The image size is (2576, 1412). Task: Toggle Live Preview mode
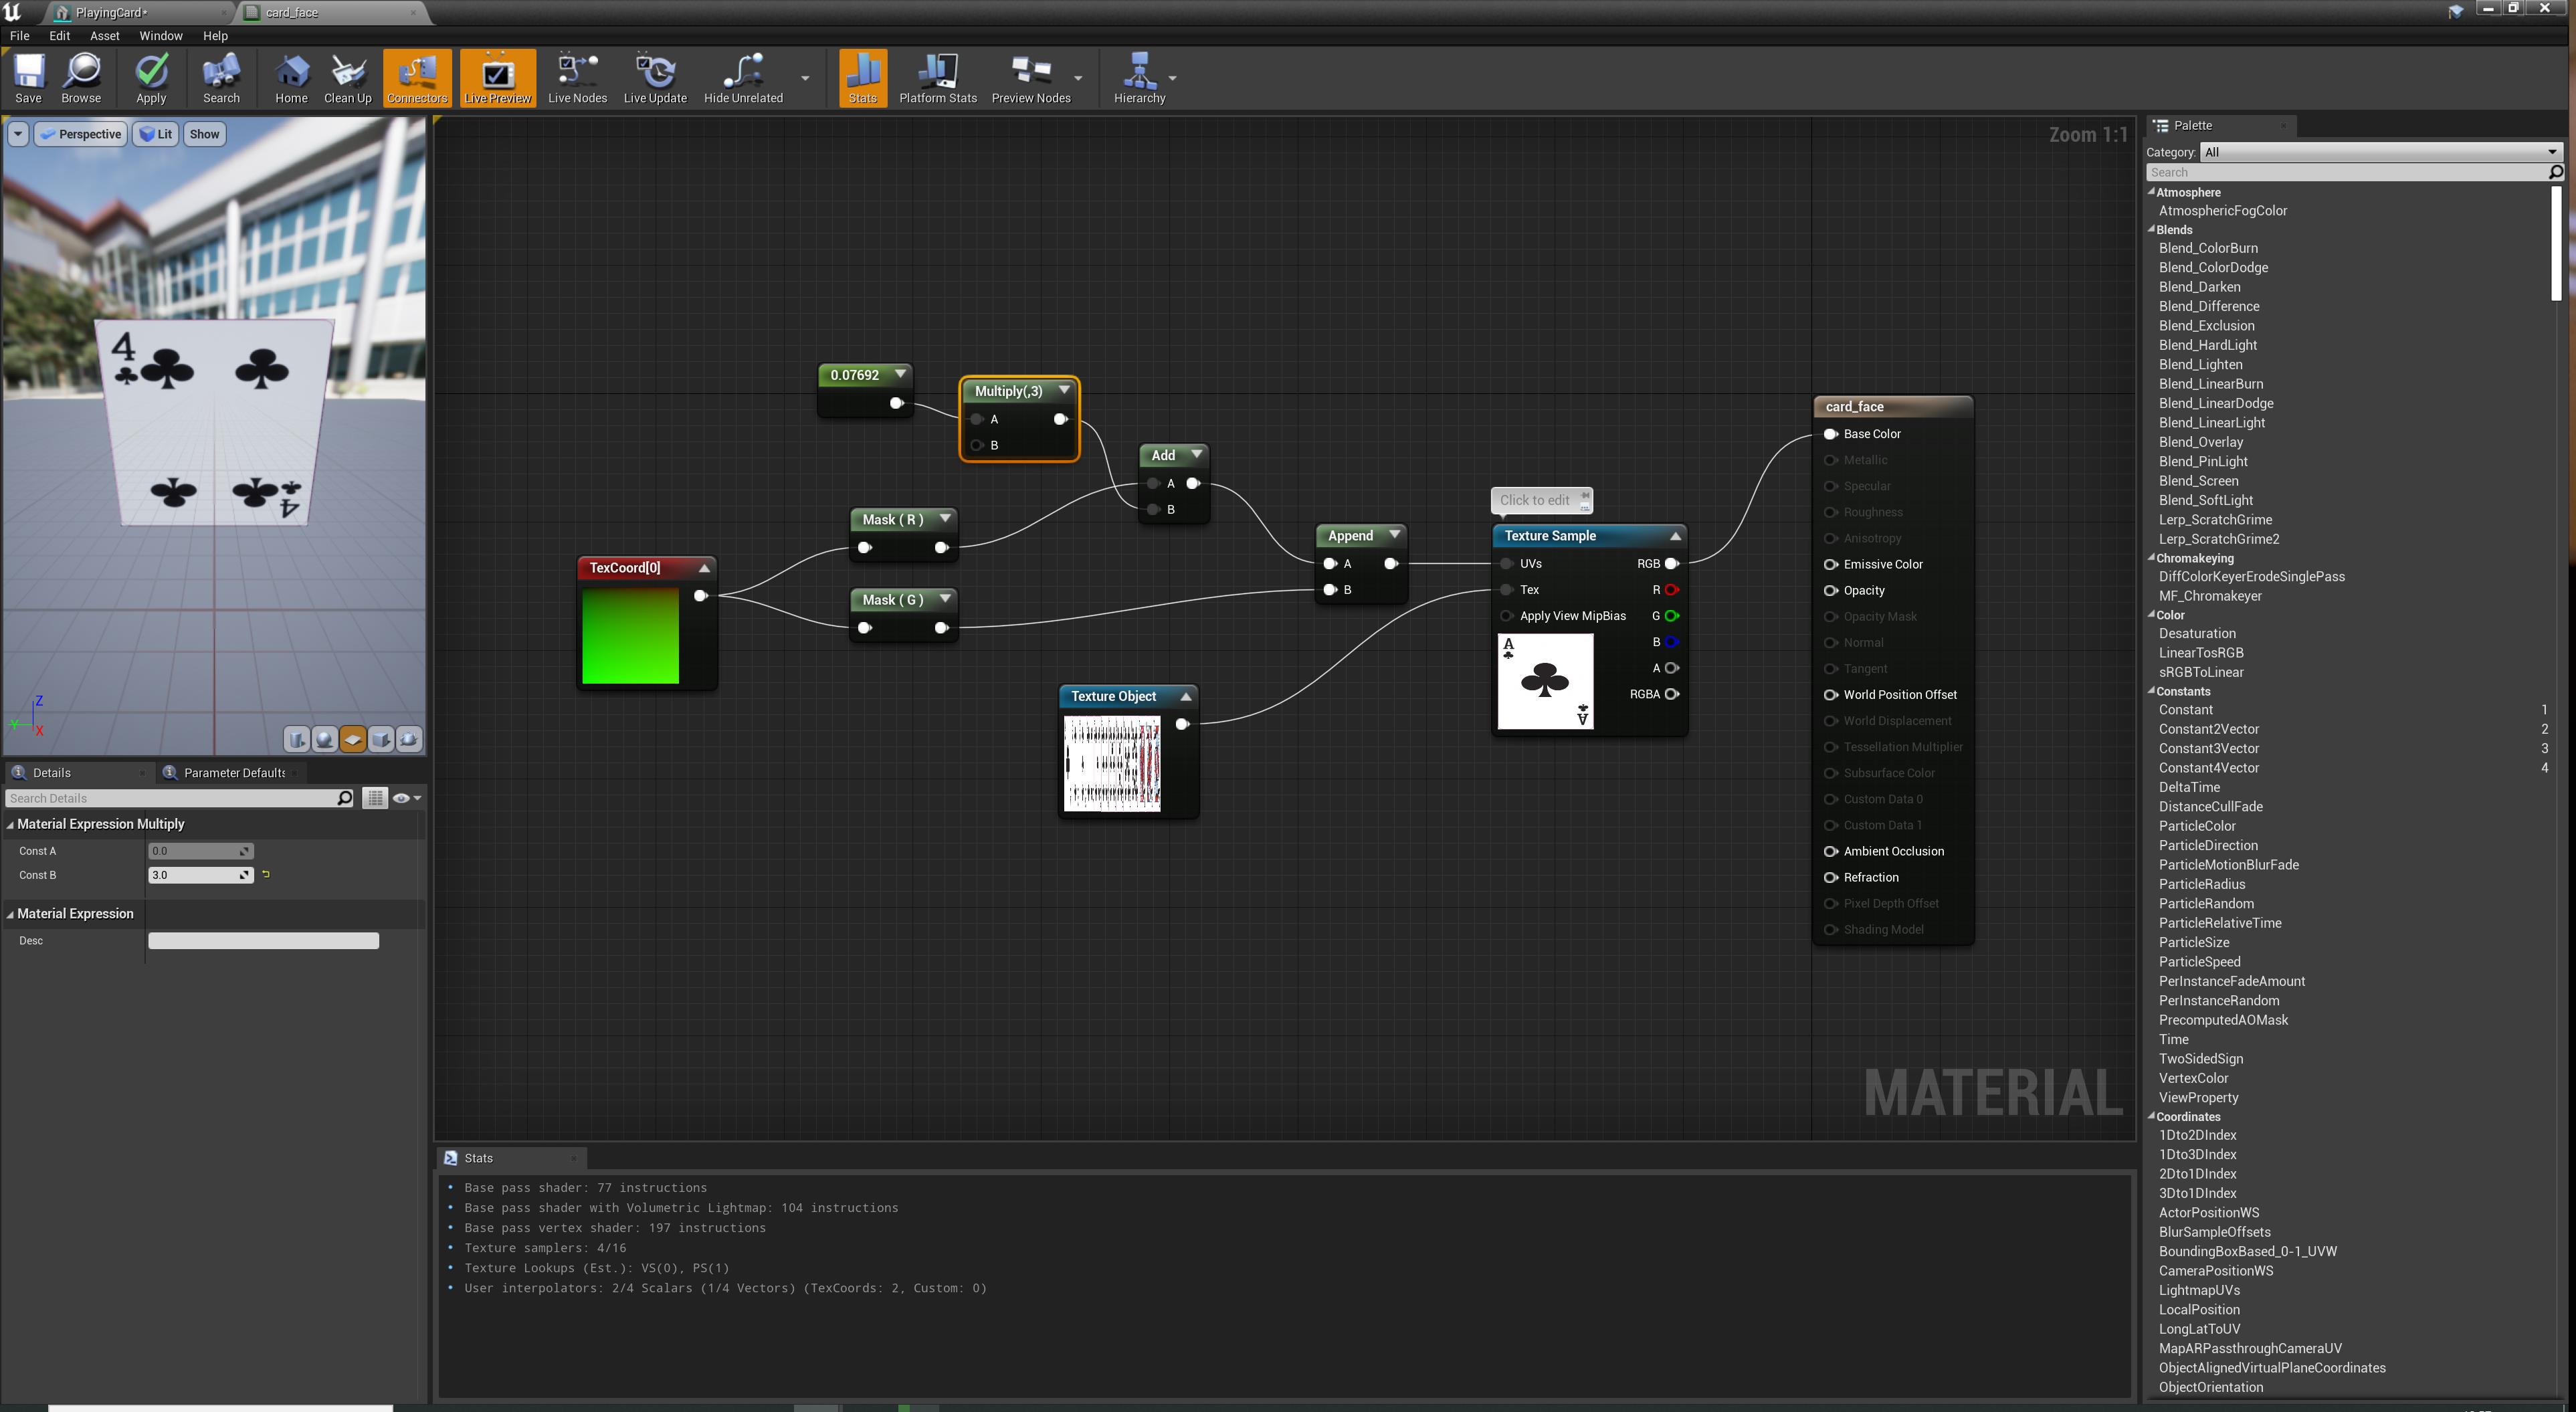click(x=497, y=77)
